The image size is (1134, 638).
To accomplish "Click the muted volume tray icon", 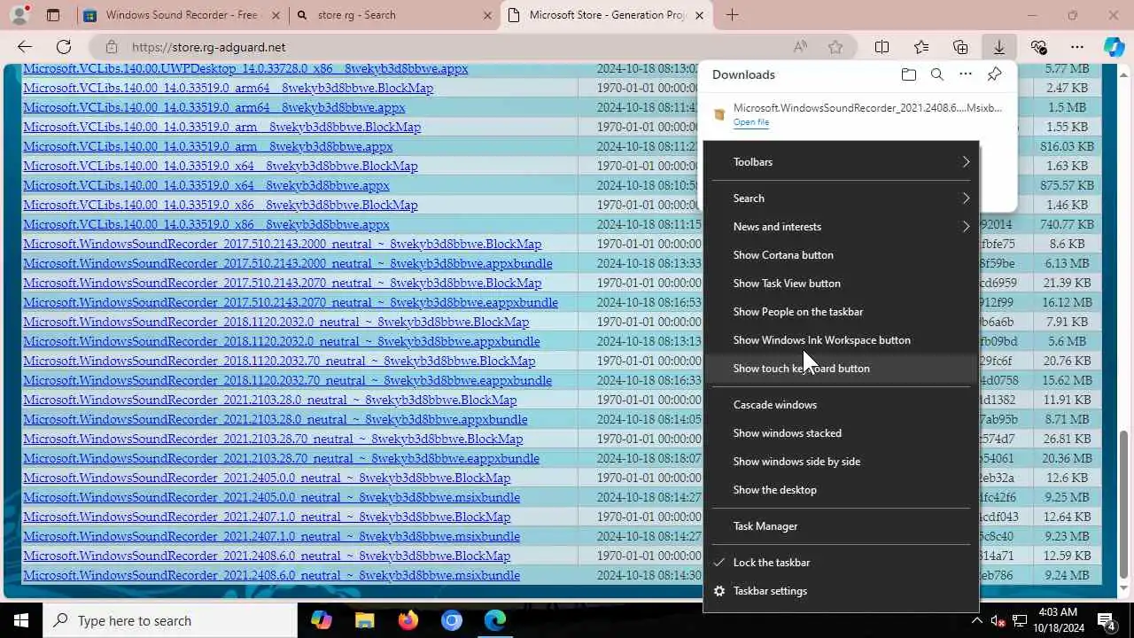I will [998, 620].
